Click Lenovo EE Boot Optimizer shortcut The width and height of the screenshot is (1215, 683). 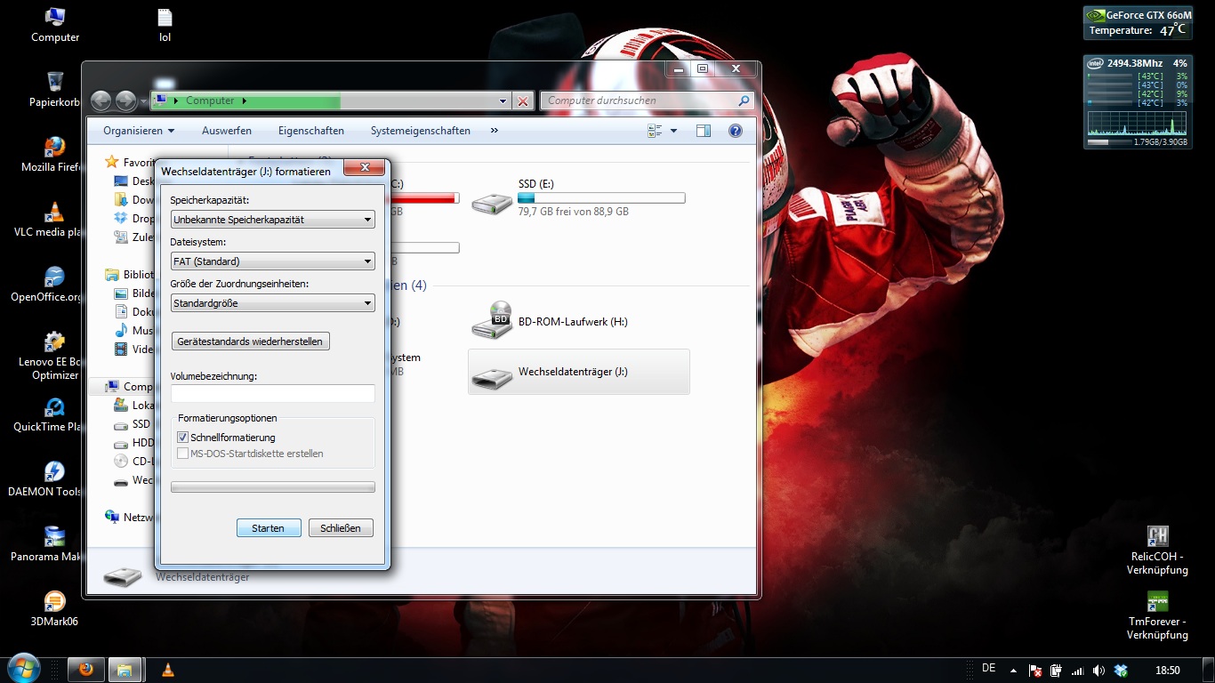coord(53,354)
